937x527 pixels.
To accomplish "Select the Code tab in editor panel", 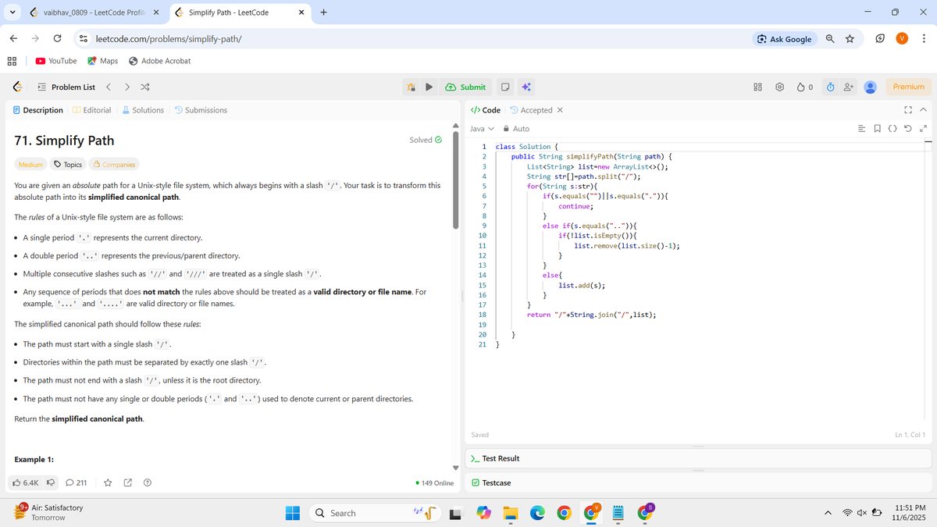I will pyautogui.click(x=486, y=110).
